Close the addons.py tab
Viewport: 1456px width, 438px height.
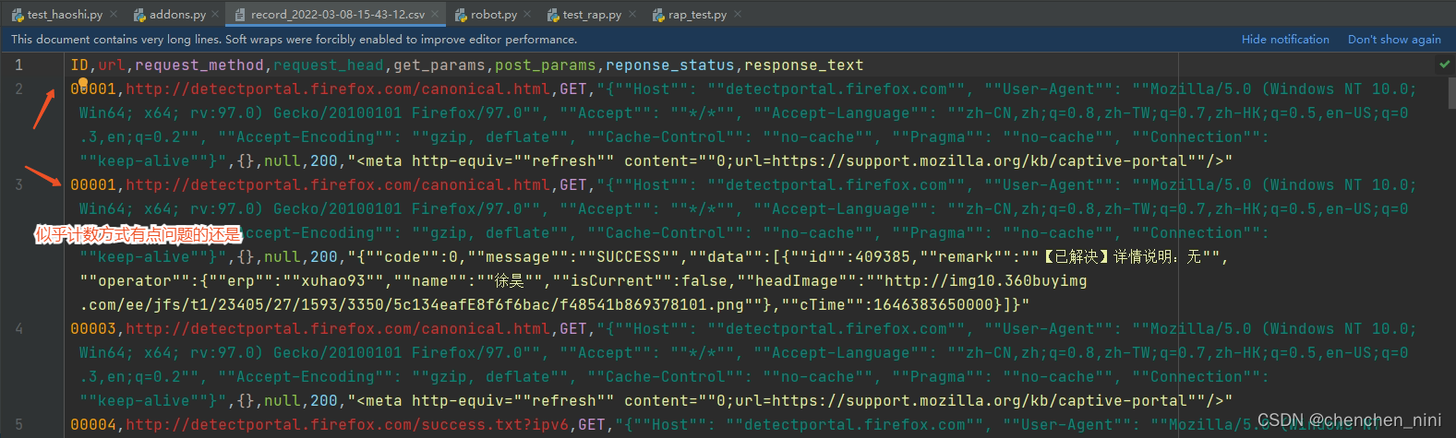tap(215, 15)
